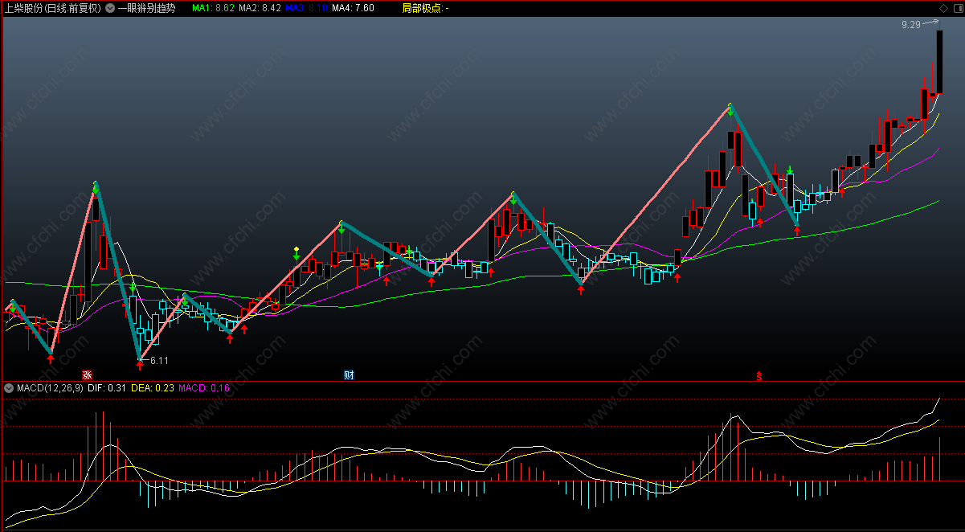The height and width of the screenshot is (532, 965).
Task: Select the 上柴股份(日线 前复权) title
Action: tap(52, 8)
